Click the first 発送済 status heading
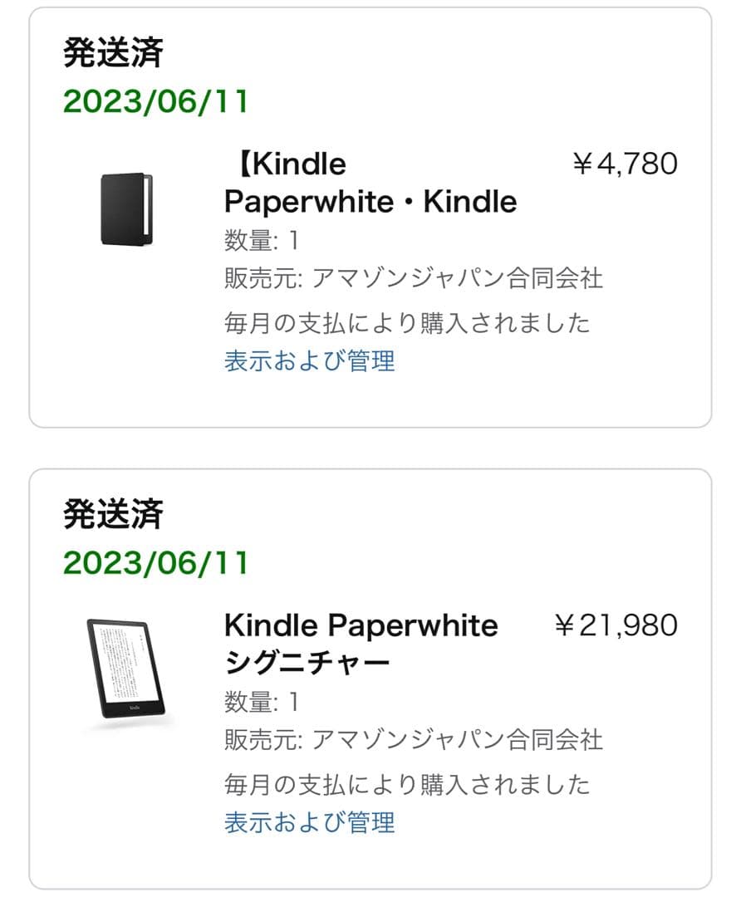741x897 pixels. pos(112,51)
